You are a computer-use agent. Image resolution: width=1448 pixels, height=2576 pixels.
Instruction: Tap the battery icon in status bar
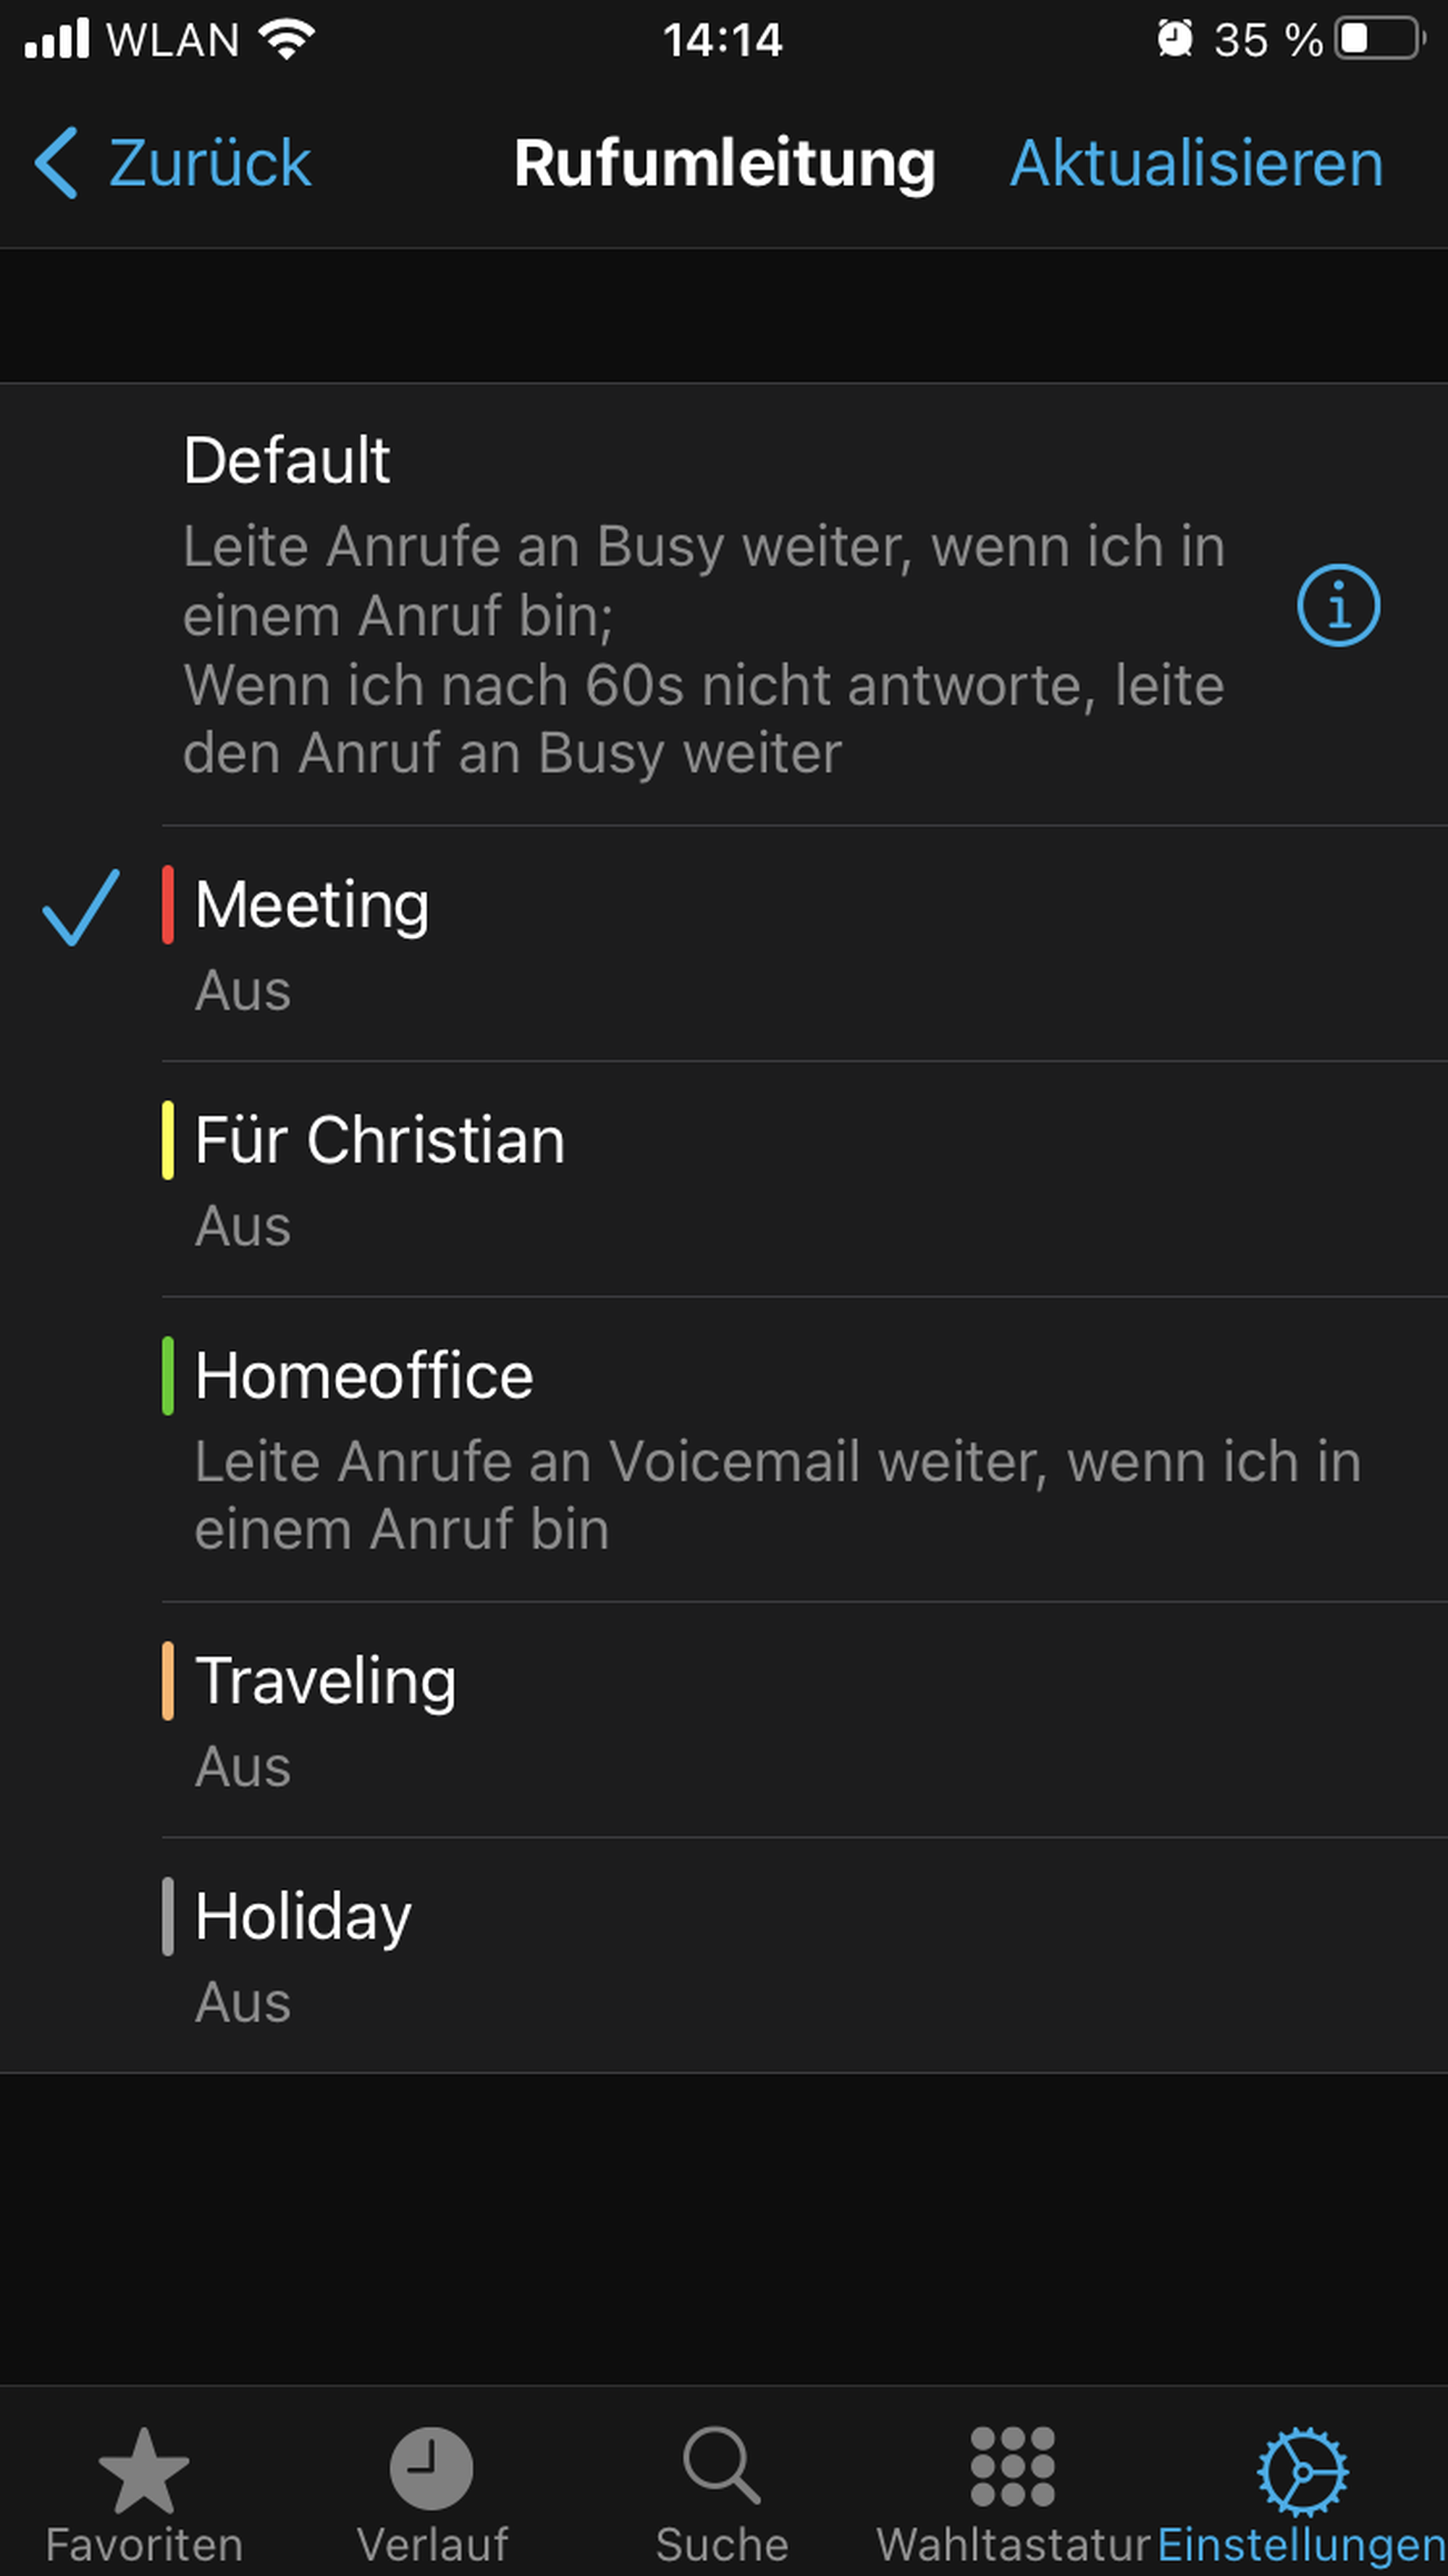pos(1380,40)
